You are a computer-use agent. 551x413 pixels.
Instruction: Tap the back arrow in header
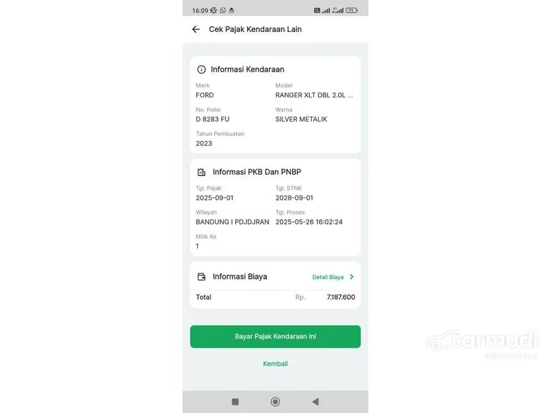click(195, 29)
